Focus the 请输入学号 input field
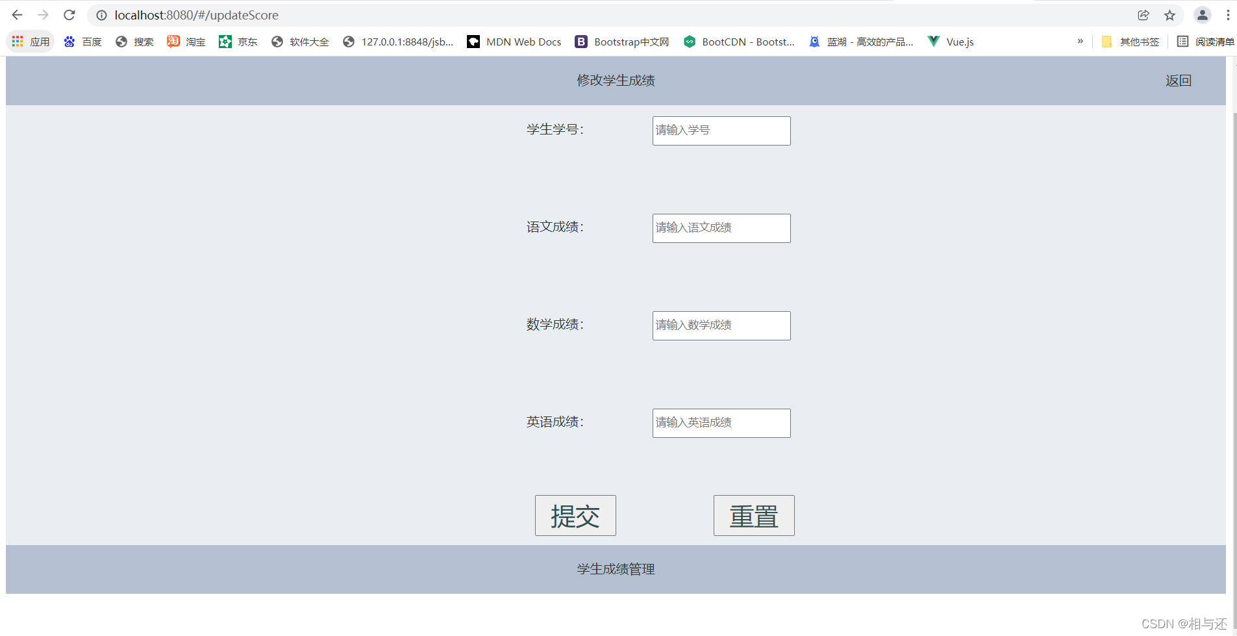Screen dimensions: 1237x636 point(721,131)
